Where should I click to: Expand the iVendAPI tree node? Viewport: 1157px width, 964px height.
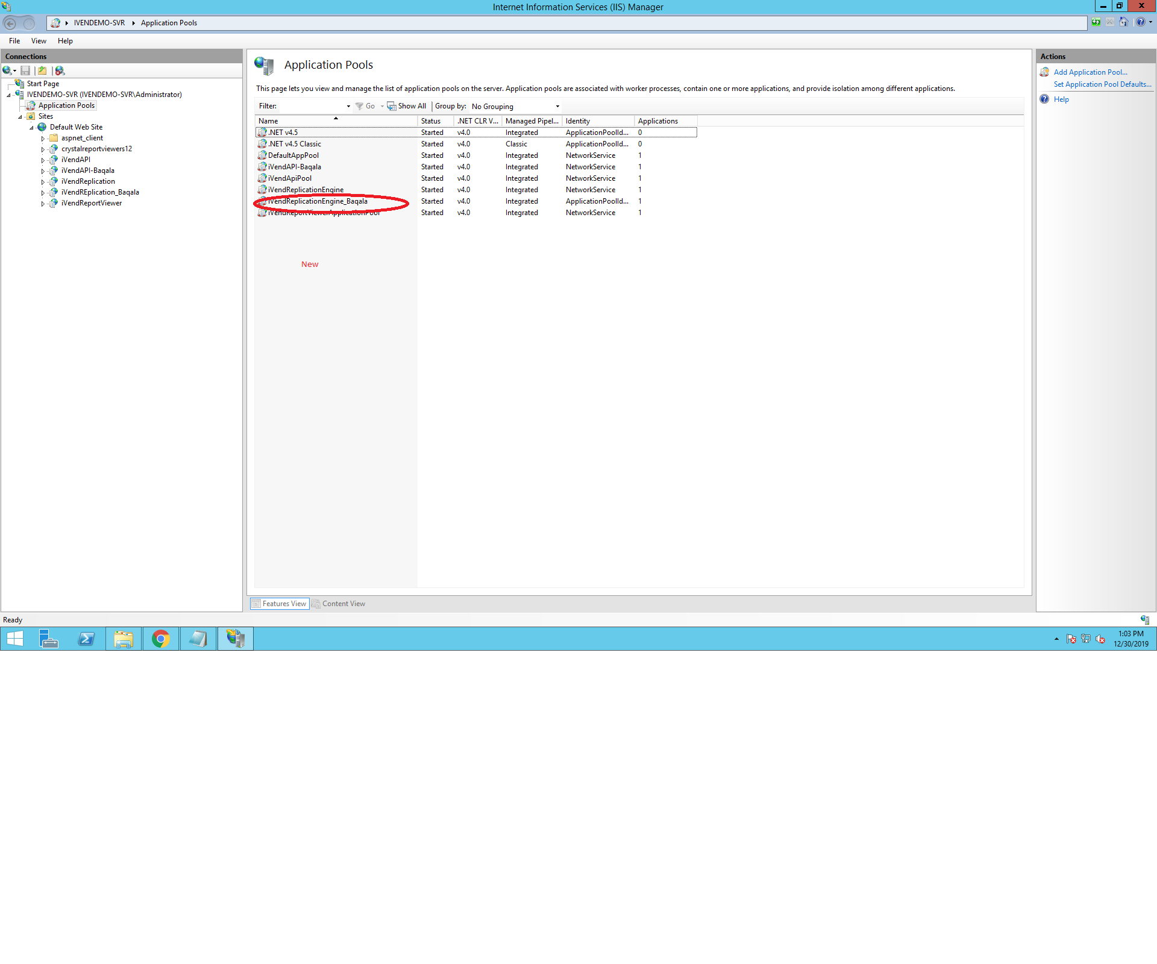[43, 160]
